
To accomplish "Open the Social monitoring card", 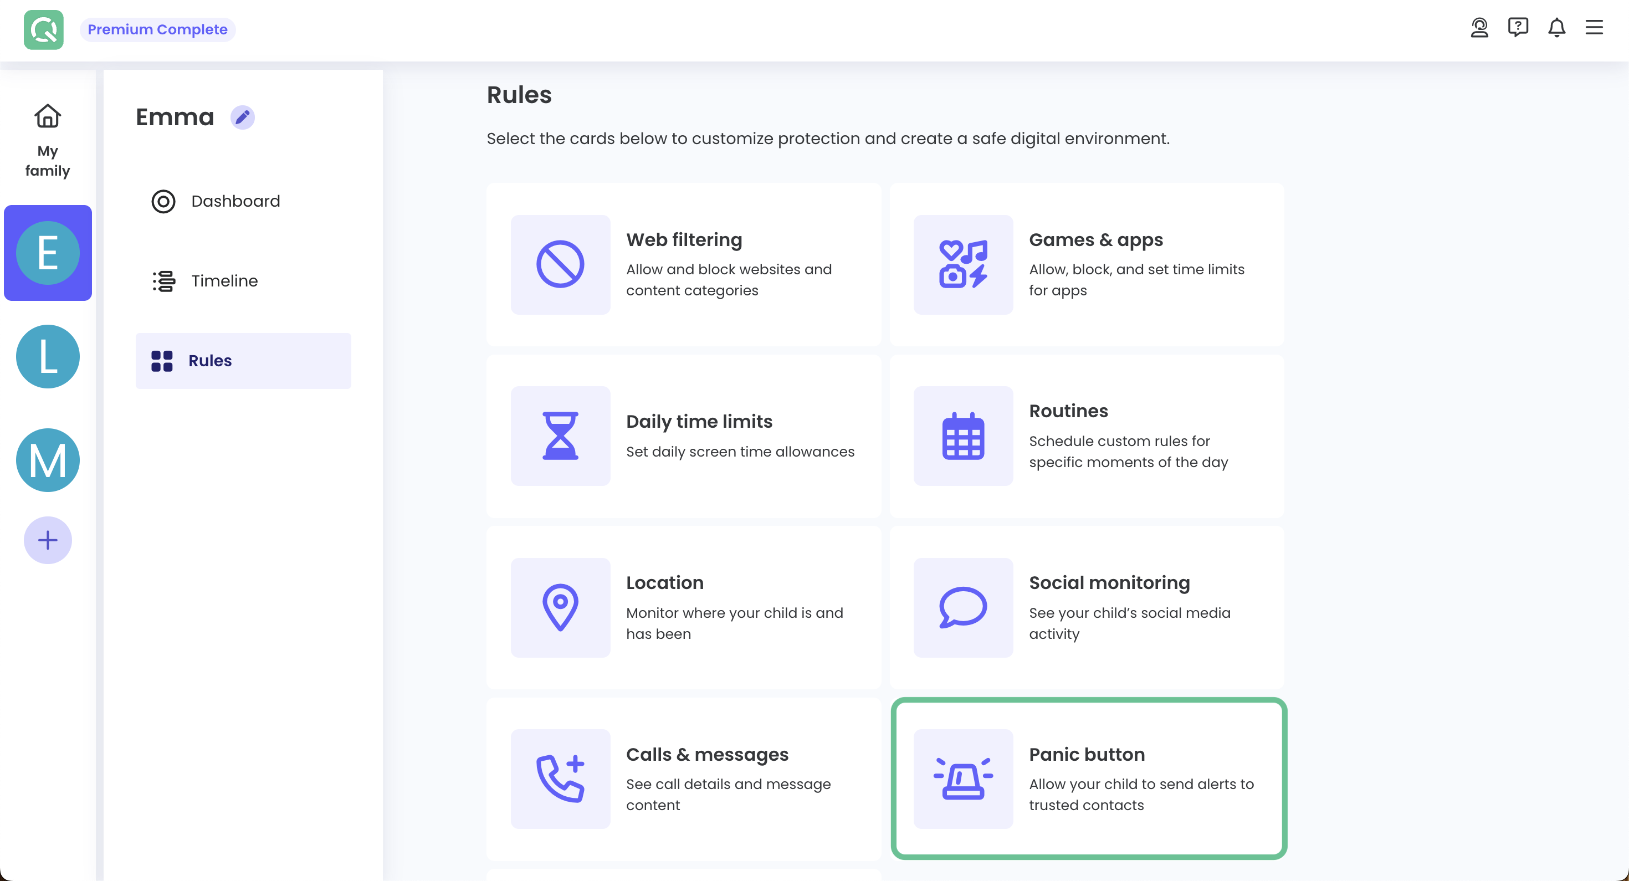I will tap(1087, 607).
